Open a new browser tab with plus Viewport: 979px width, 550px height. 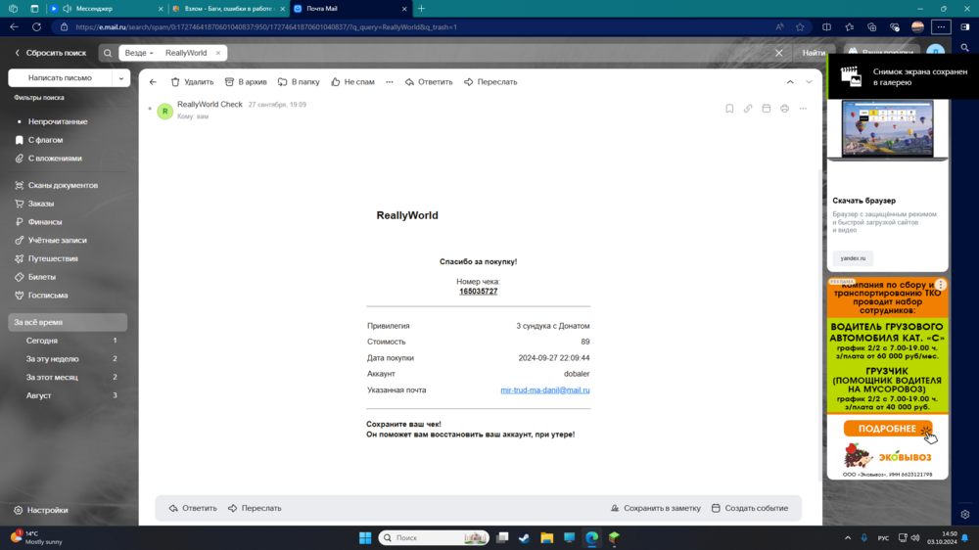[421, 9]
